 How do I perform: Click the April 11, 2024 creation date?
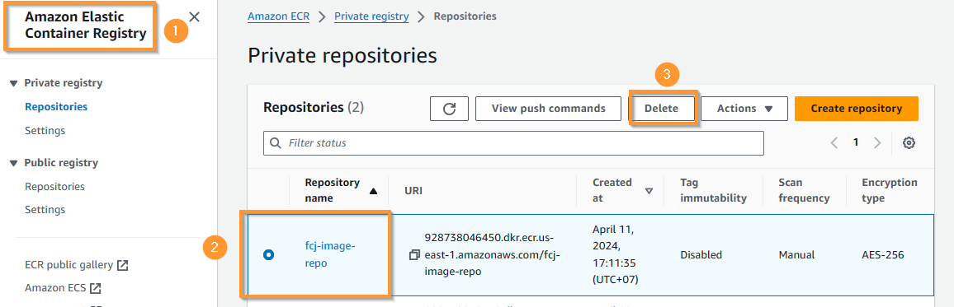(x=616, y=255)
